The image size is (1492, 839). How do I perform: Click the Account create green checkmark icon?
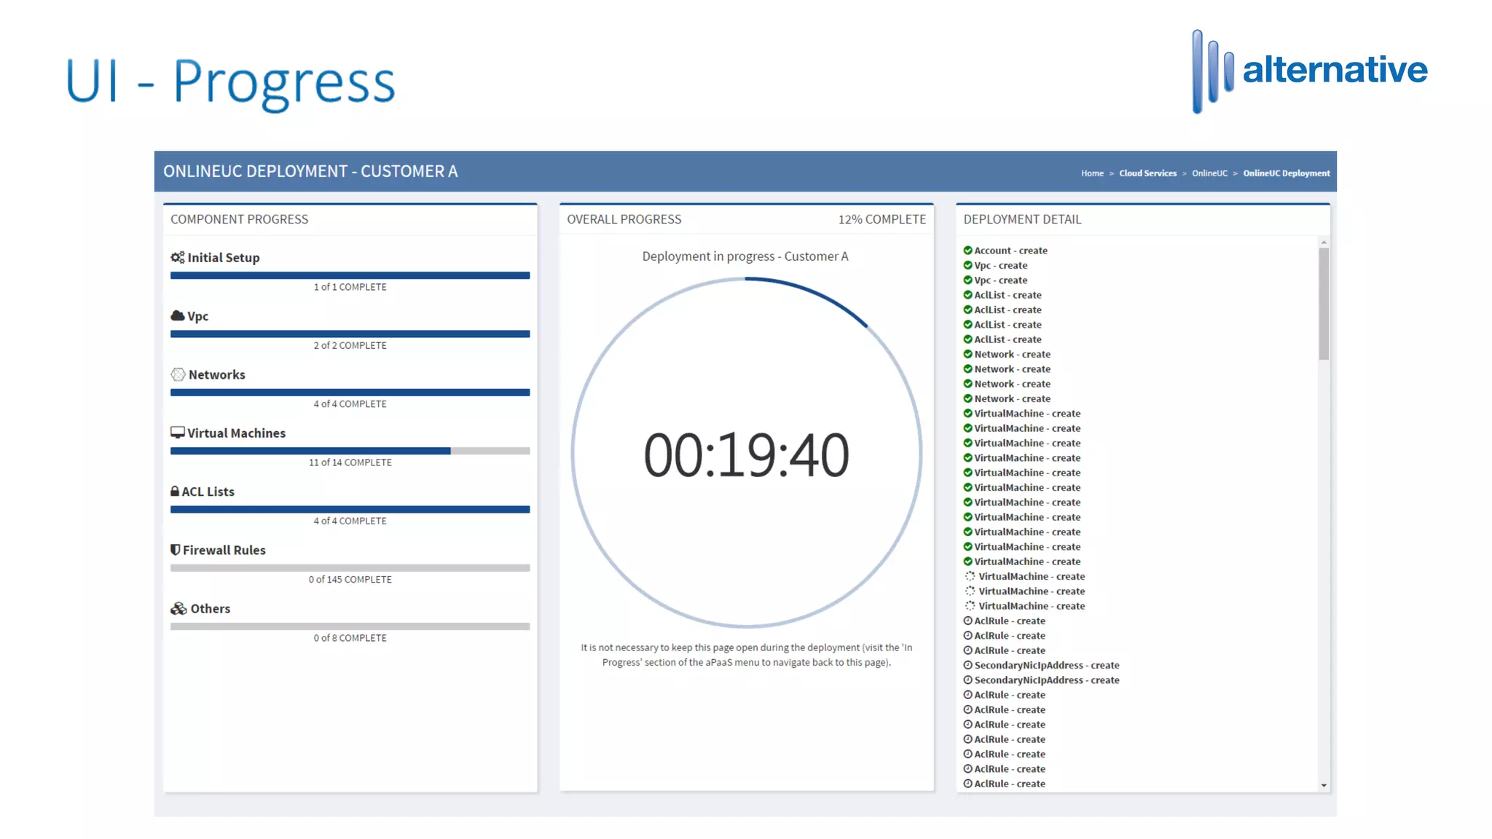(967, 250)
